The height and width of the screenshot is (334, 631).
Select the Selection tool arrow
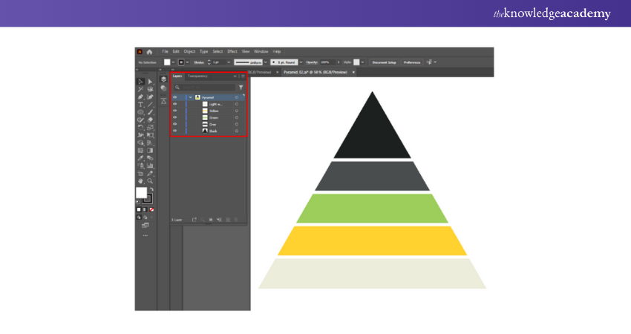[x=140, y=81]
